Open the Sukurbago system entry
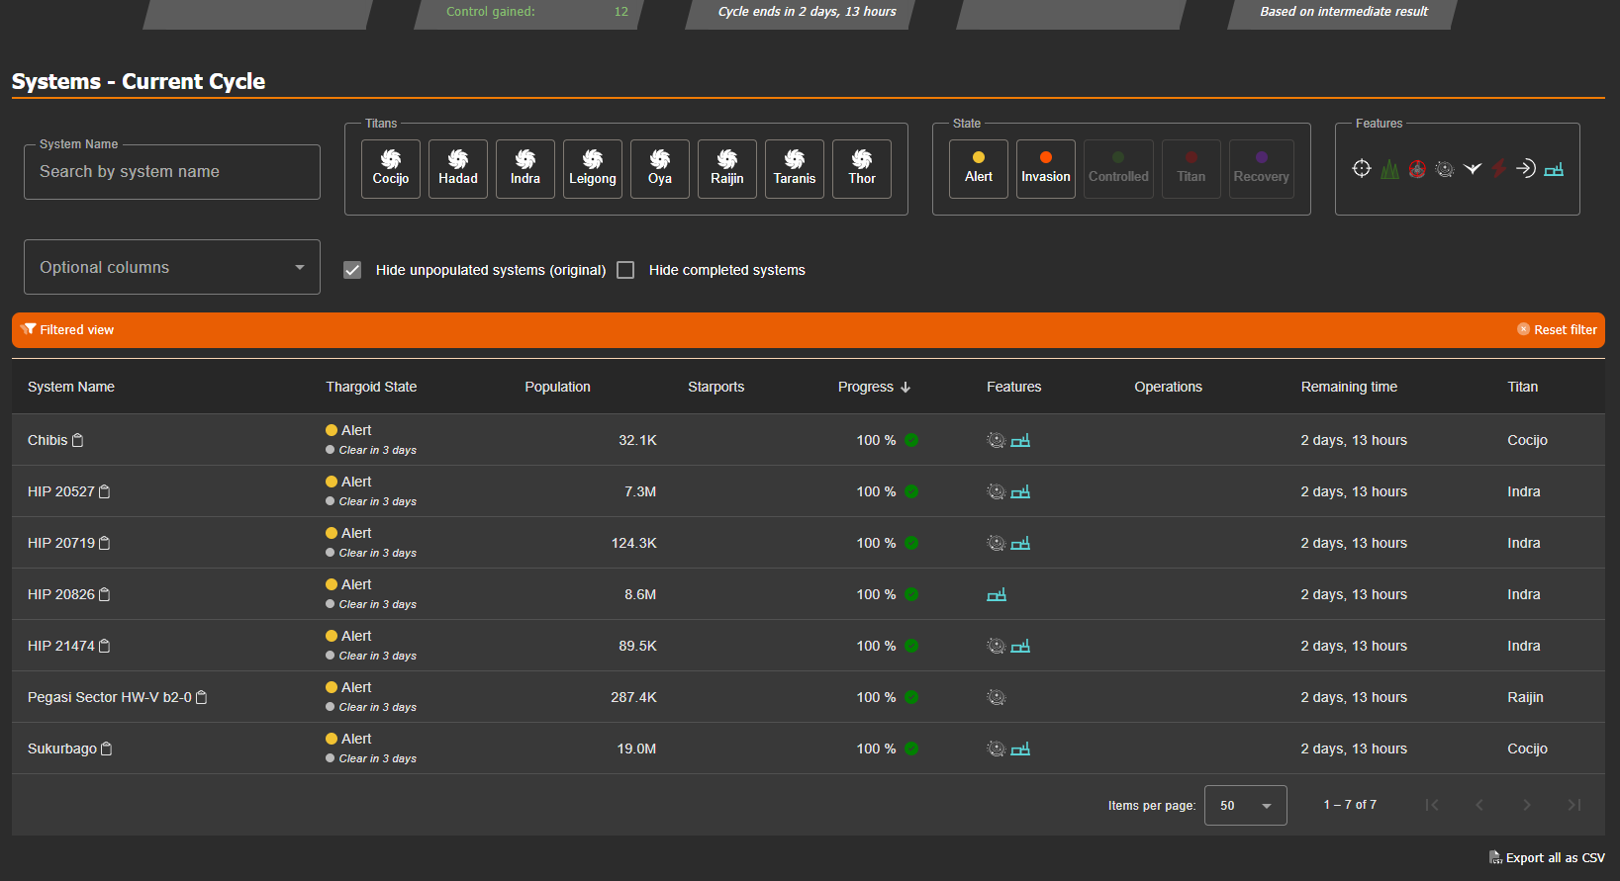This screenshot has width=1620, height=881. (x=62, y=749)
